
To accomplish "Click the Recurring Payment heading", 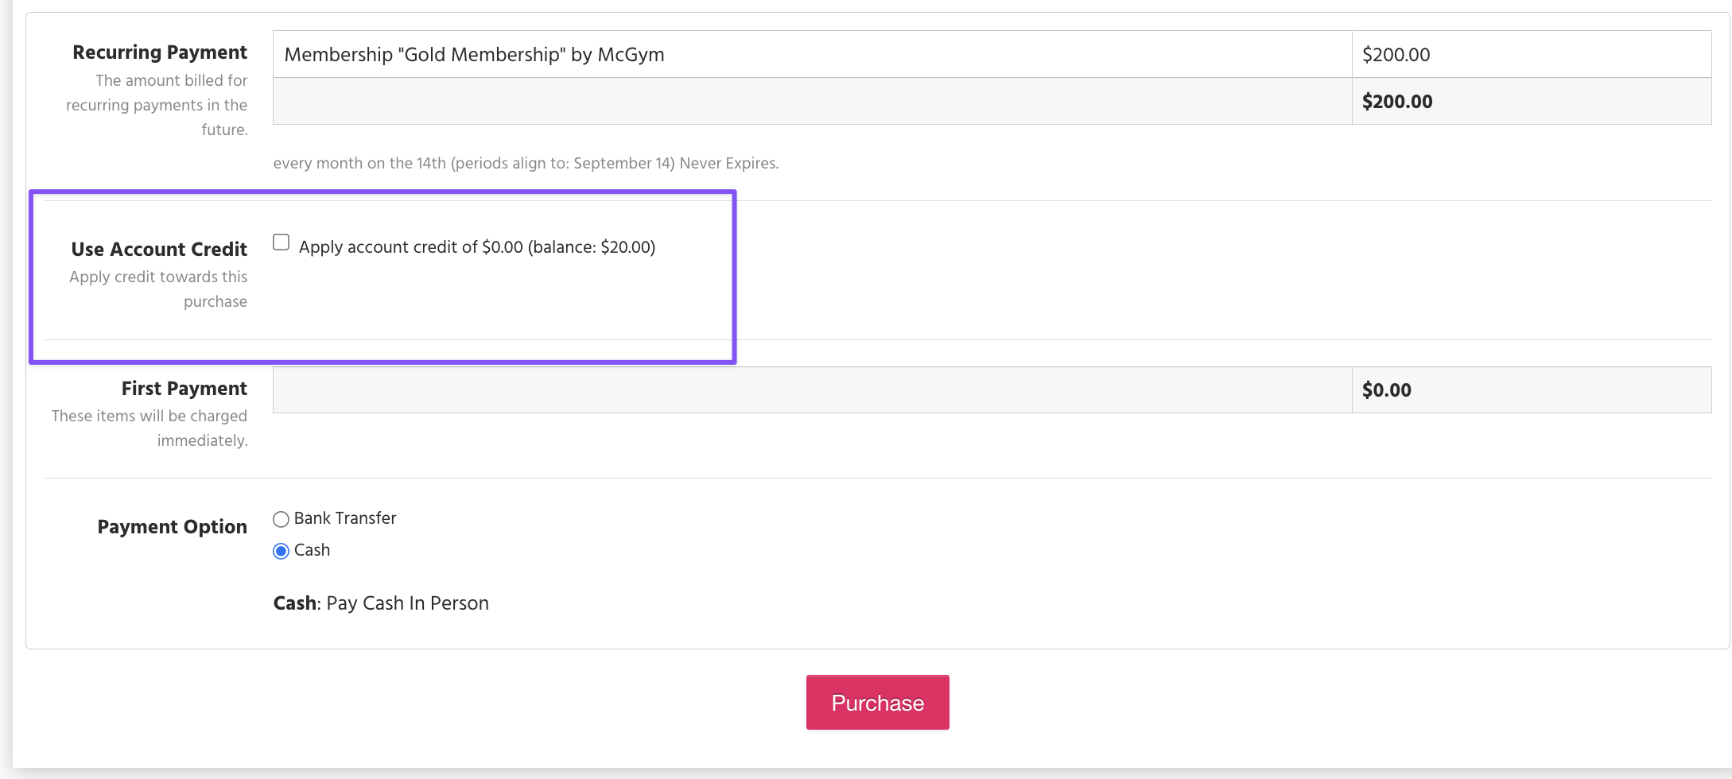I will 160,52.
